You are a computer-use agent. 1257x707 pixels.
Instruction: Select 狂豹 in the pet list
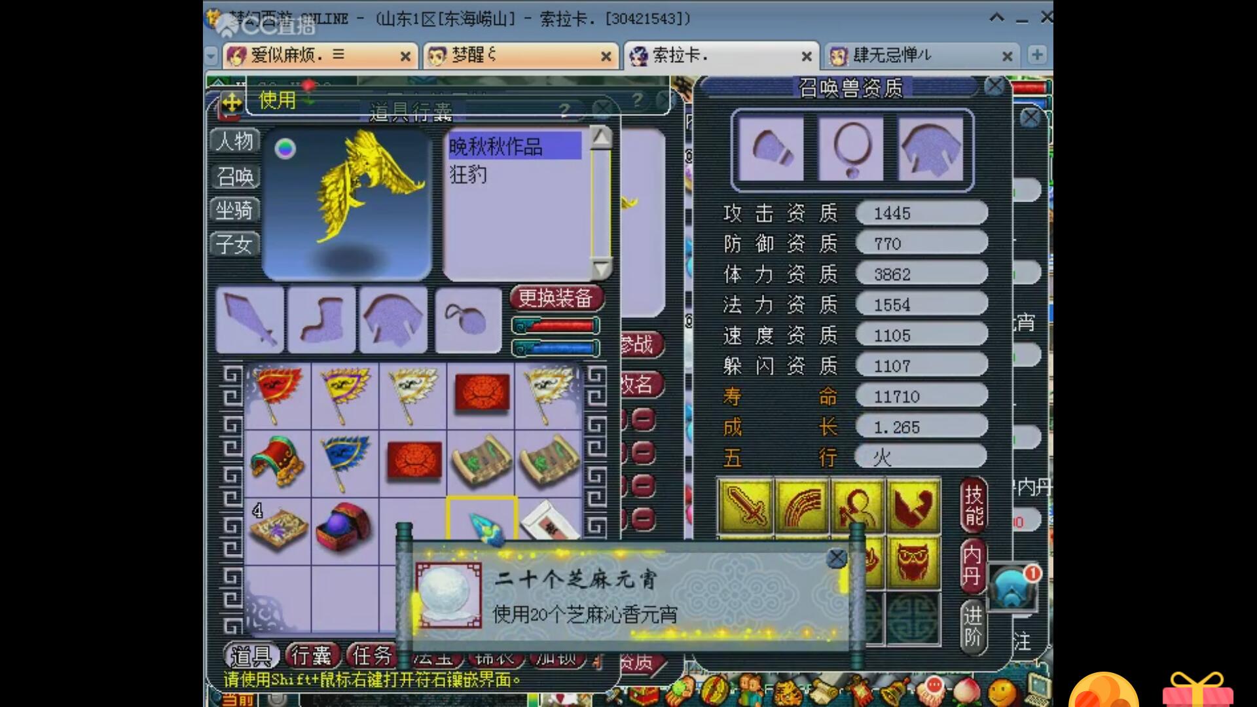468,174
